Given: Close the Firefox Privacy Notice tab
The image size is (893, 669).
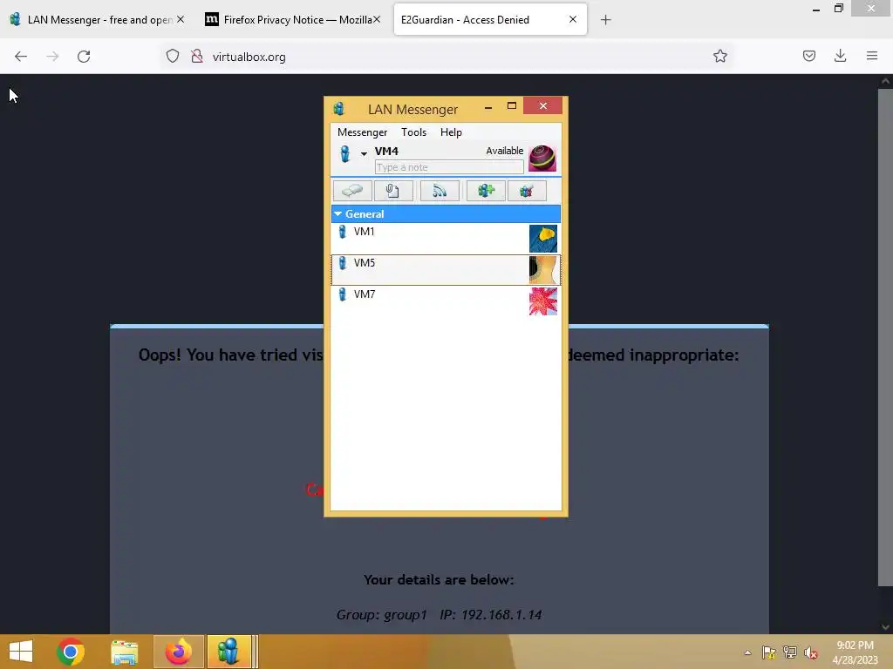Looking at the screenshot, I should [377, 19].
